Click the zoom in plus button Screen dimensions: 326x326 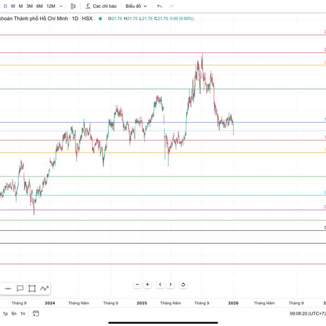[x=147, y=284]
